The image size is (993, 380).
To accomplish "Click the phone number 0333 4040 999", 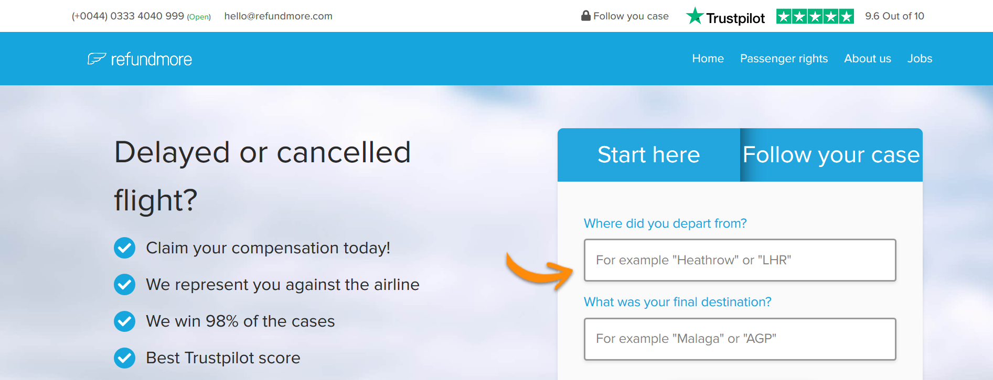I will [x=147, y=16].
